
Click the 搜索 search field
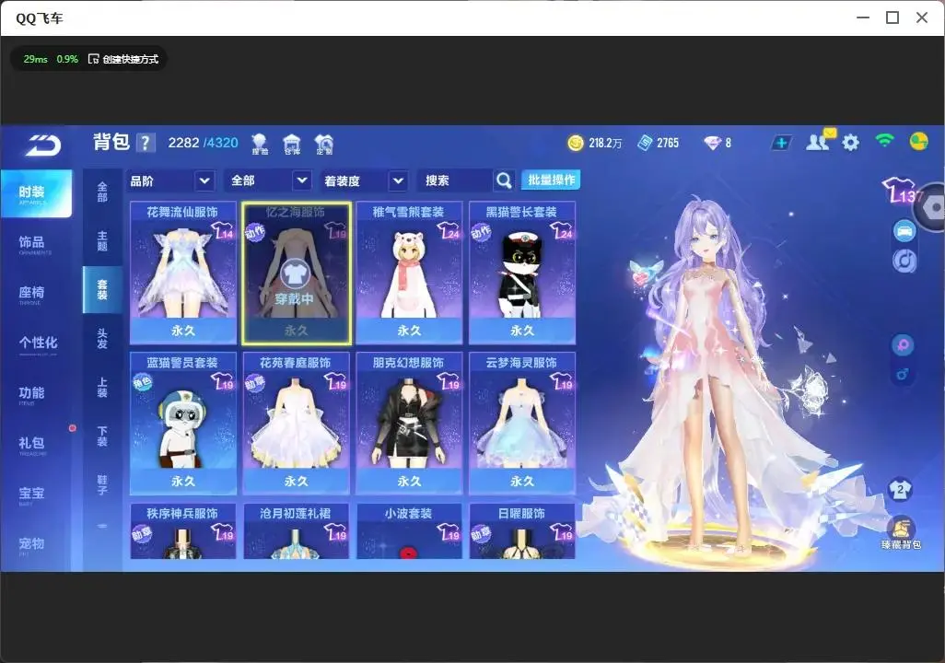[x=456, y=180]
